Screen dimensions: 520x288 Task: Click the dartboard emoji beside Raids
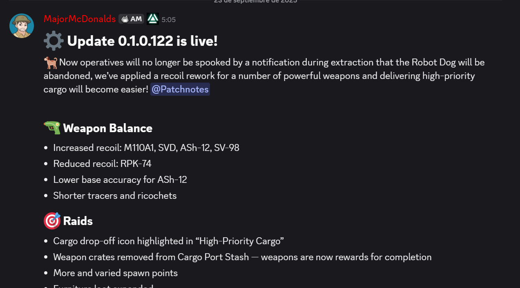click(x=52, y=221)
